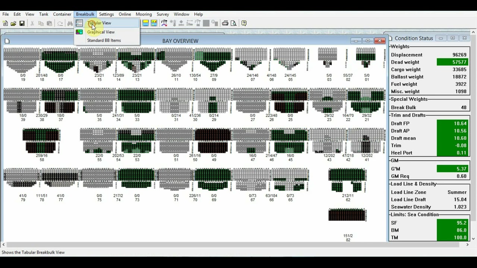Select bay 74 thumbnail labeled 217/2
The height and width of the screenshot is (268, 477).
point(136,178)
